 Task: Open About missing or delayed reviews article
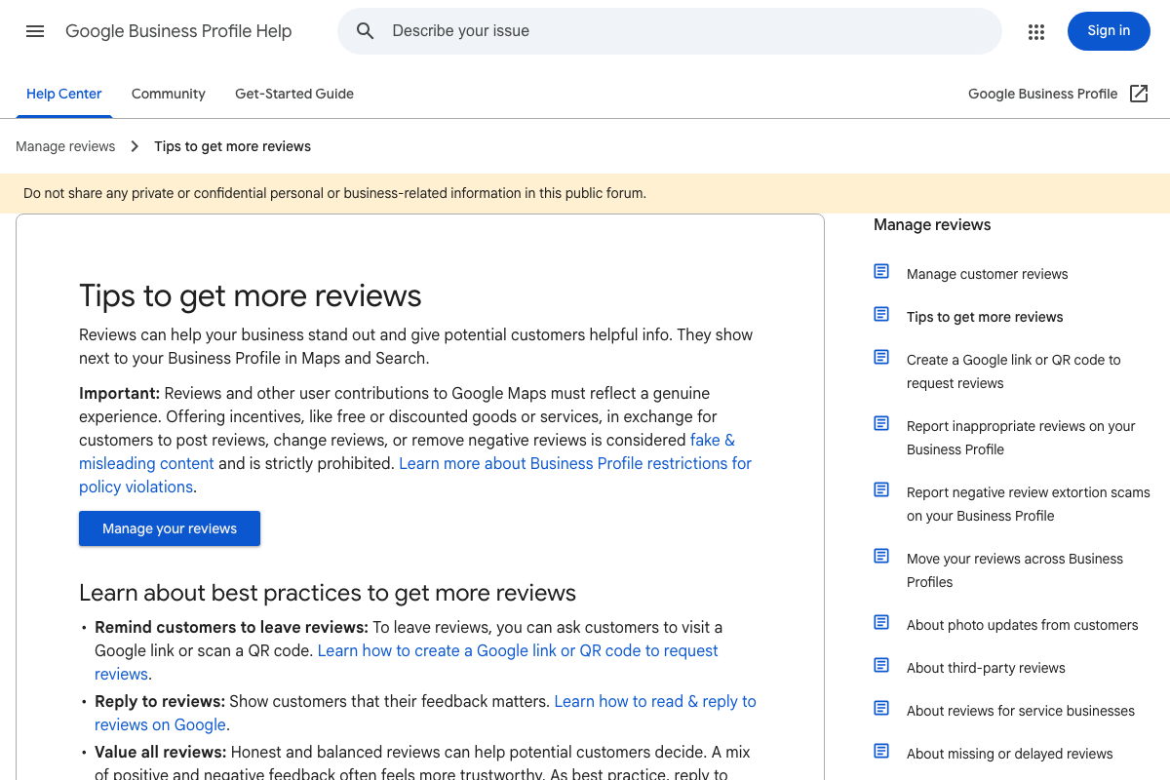point(1009,754)
